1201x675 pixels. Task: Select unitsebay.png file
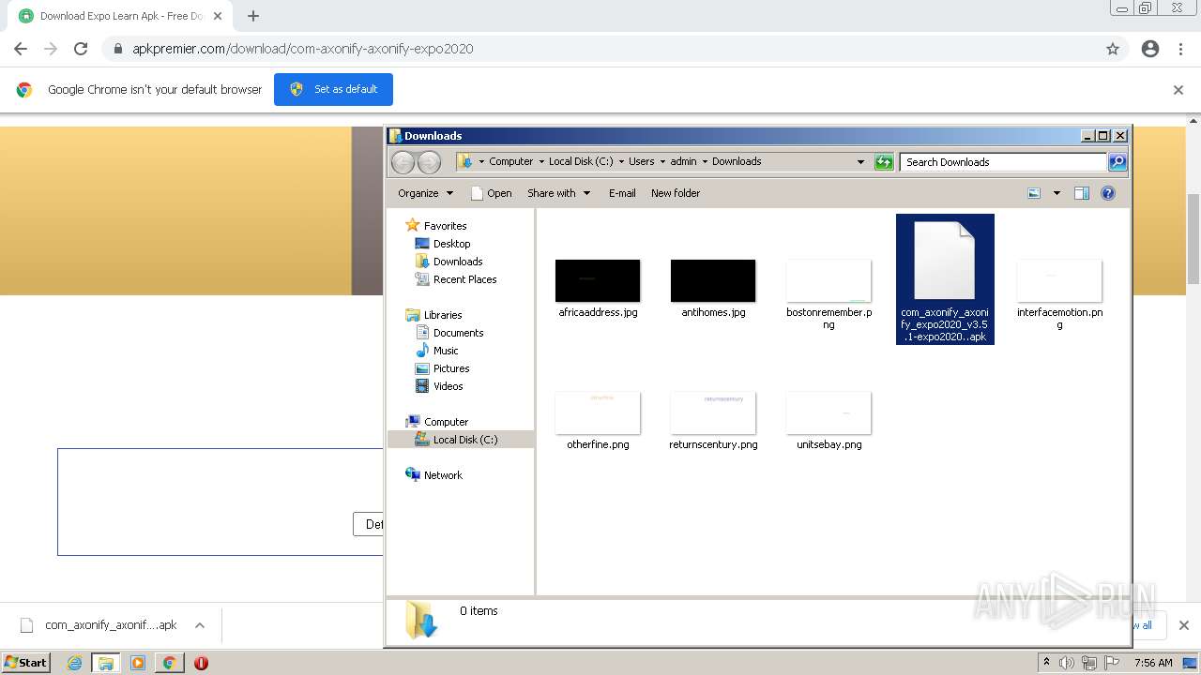(829, 420)
